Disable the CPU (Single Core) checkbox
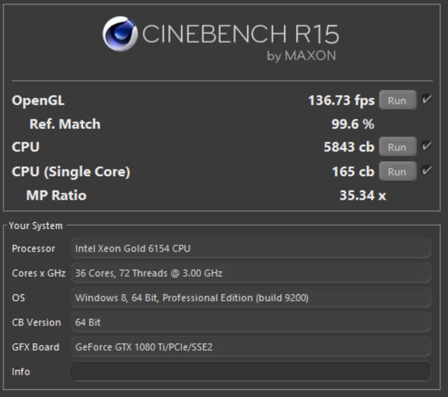This screenshot has width=448, height=397. [426, 171]
